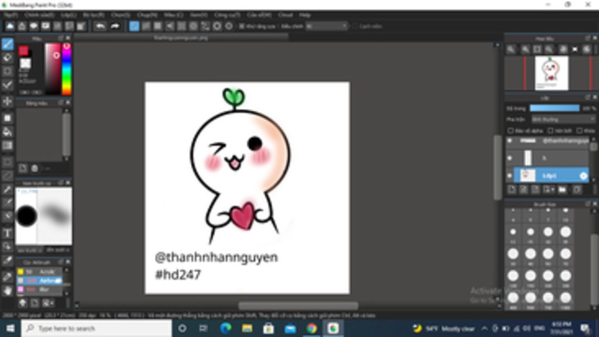This screenshot has height=337, width=599.
Task: Open the Chỉnh sửa (Edit) menu
Action: [39, 15]
